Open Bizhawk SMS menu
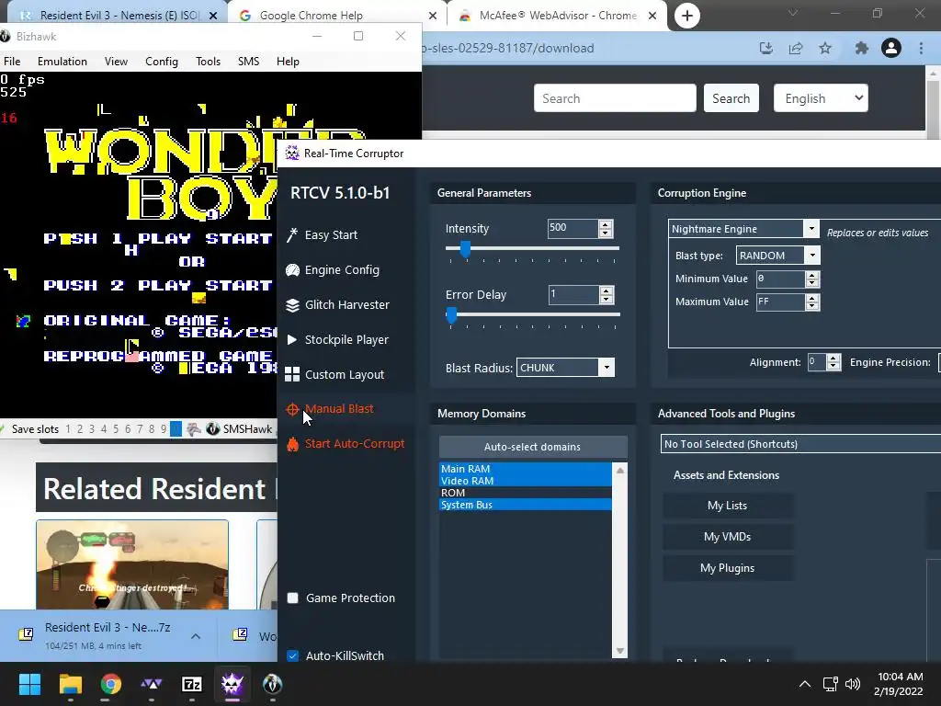The width and height of the screenshot is (941, 706). [248, 62]
